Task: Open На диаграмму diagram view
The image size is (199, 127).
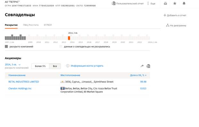Action: tap(176, 25)
